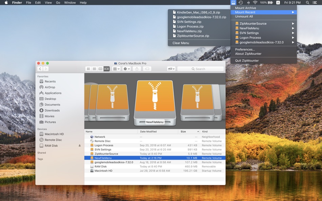
Task: Eject RAM Disk in sidebar
Action: click(80, 146)
